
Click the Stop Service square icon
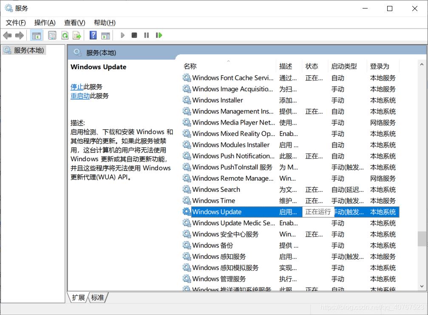pyautogui.click(x=134, y=35)
